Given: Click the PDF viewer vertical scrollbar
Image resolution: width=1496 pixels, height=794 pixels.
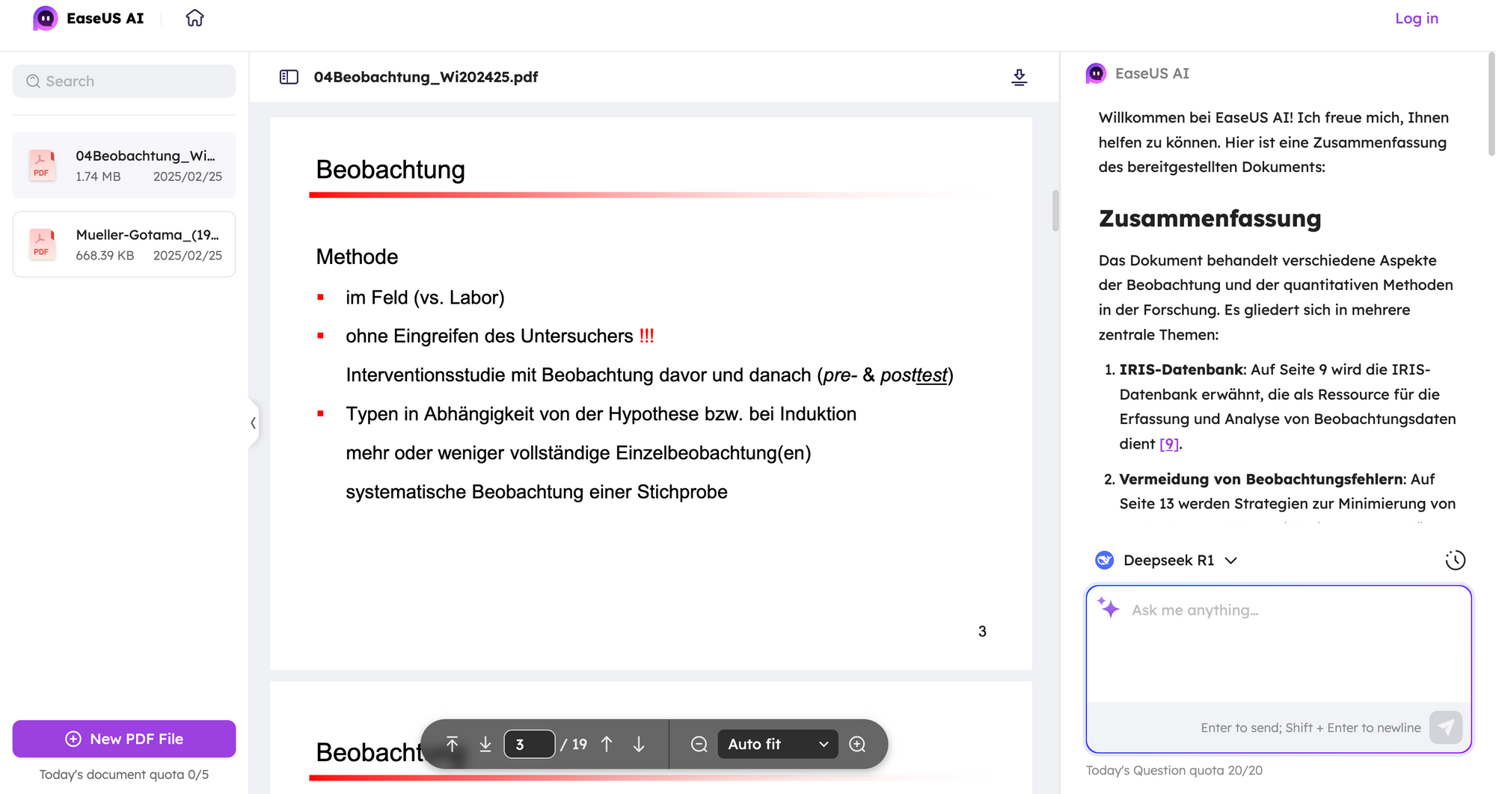Looking at the screenshot, I should [1055, 211].
